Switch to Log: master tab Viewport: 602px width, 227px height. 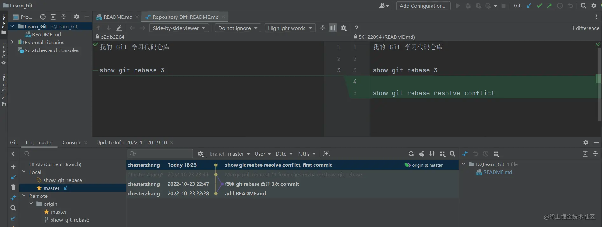pos(39,142)
